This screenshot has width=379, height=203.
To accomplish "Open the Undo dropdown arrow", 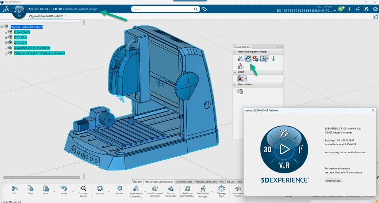I will pyautogui.click(x=73, y=192).
